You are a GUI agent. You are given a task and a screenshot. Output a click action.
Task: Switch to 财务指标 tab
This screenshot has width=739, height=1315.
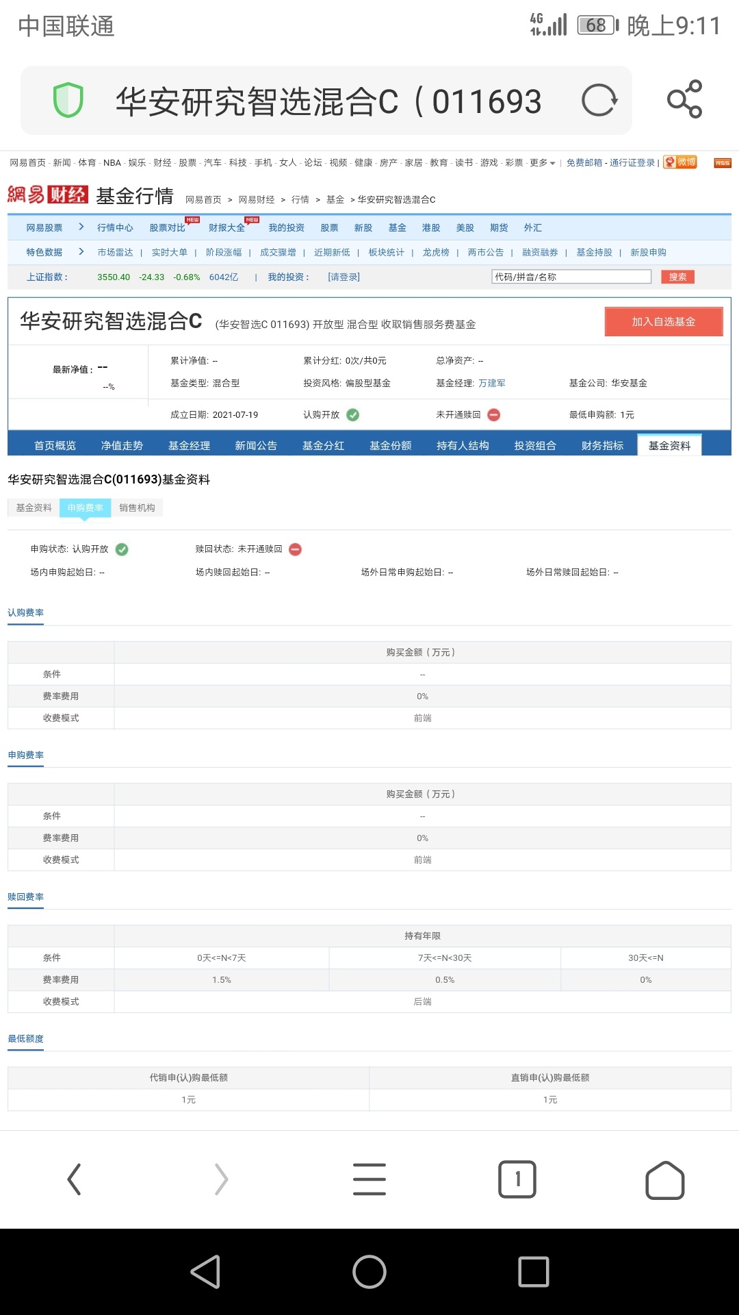coord(603,445)
